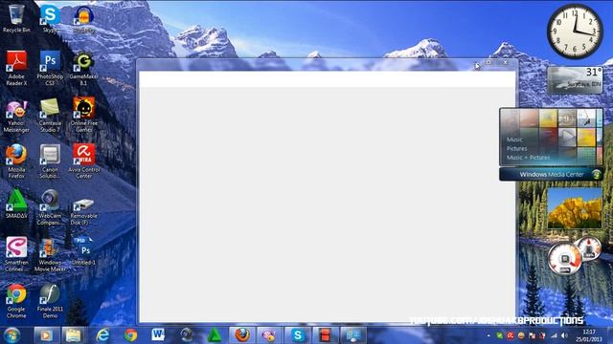Select Music + Pictures in Media Center gadget
The width and height of the screenshot is (613, 344).
pos(528,158)
